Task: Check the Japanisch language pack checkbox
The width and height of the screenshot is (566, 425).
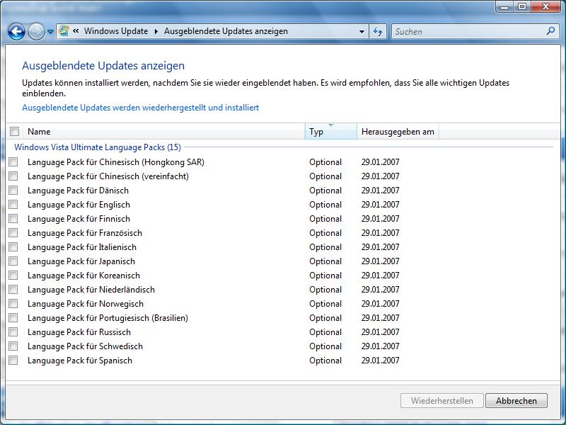Action: [x=13, y=261]
